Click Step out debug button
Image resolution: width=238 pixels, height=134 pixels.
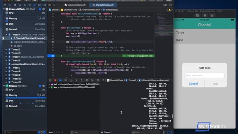tap(82, 80)
